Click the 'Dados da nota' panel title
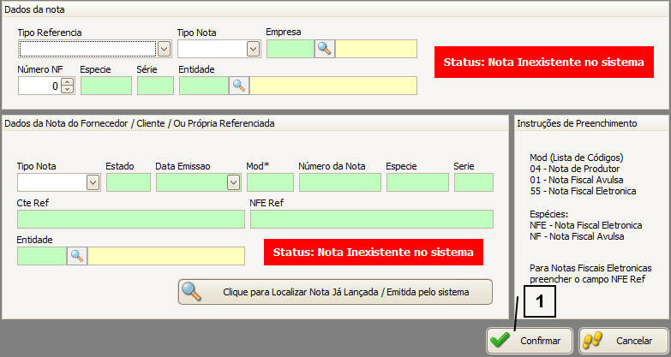This screenshot has width=671, height=357. click(x=34, y=9)
